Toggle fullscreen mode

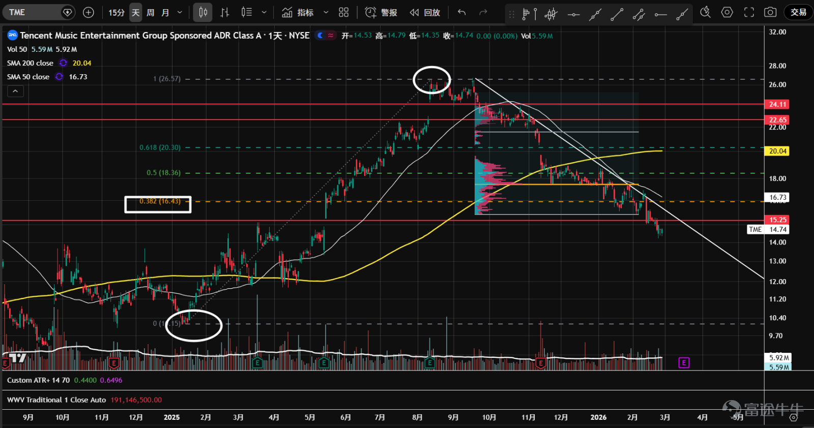(749, 12)
